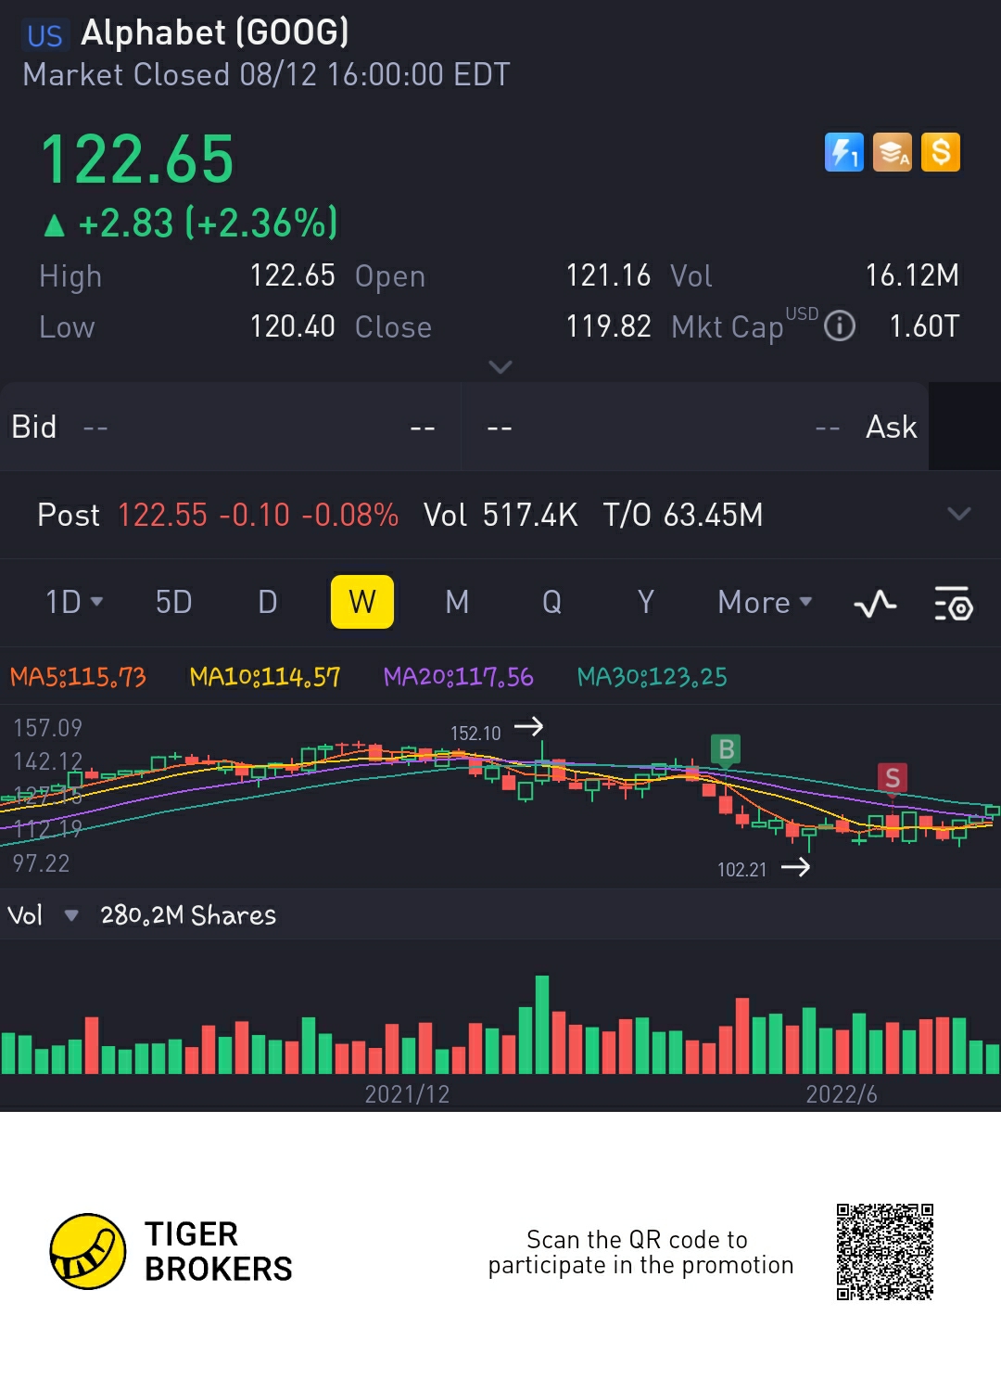This screenshot has height=1392, width=1001.
Task: Tap the promotion QR code
Action: point(884,1251)
